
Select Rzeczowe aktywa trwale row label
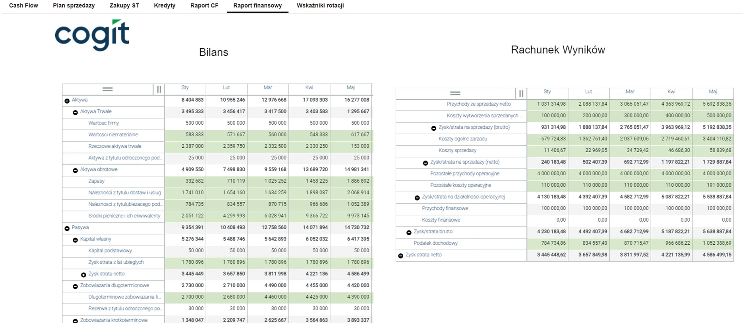pyautogui.click(x=115, y=146)
